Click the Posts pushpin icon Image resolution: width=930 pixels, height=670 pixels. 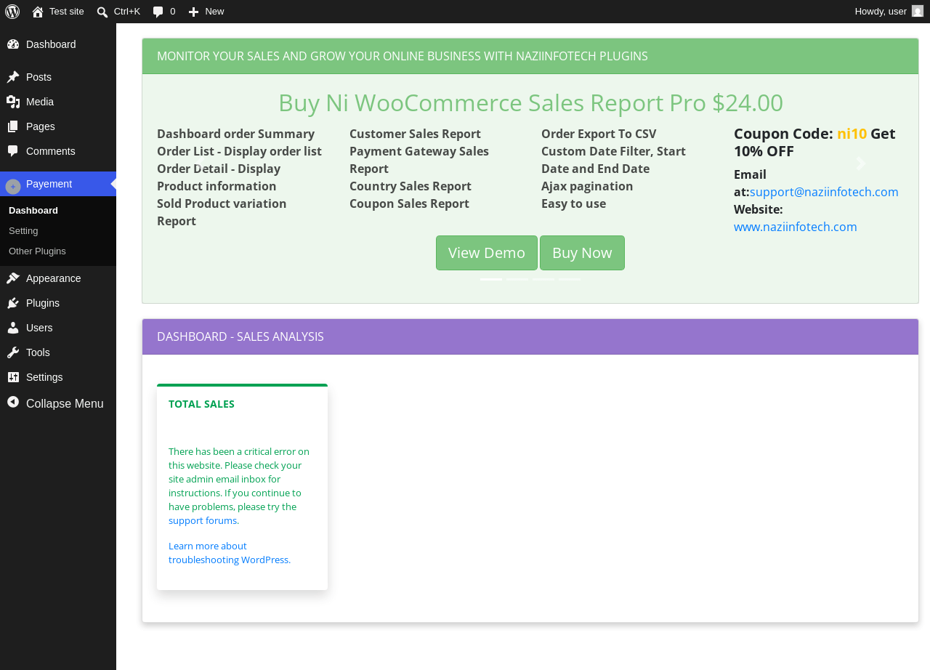13,77
